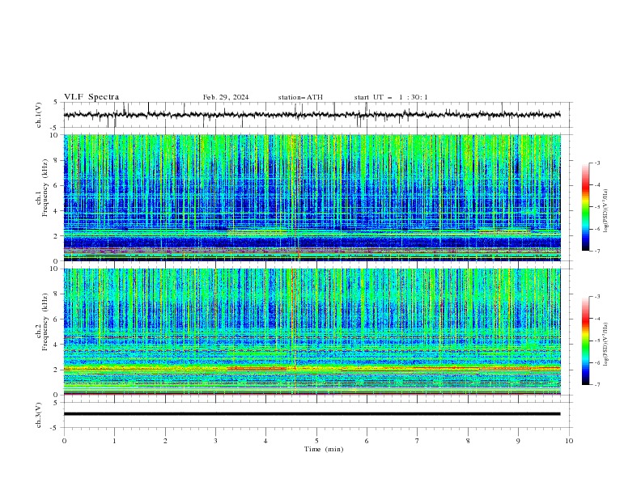
Task: Click the time axis tick label '6'
Action: pyautogui.click(x=367, y=441)
